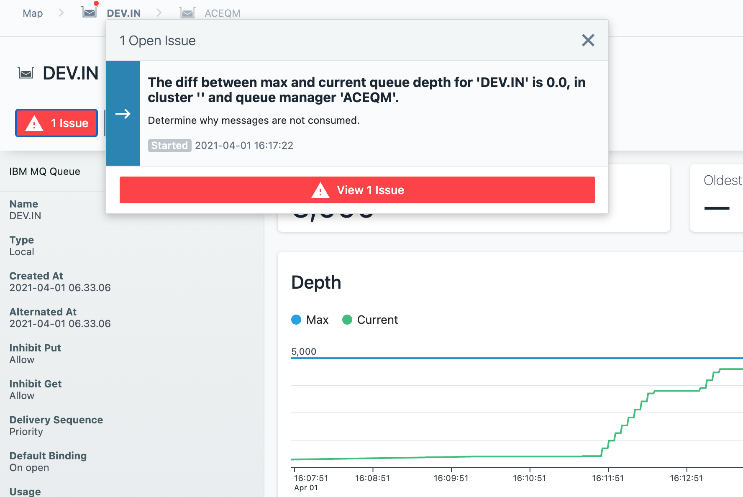Click the Oldest metric card
The width and height of the screenshot is (743, 497).
click(717, 197)
